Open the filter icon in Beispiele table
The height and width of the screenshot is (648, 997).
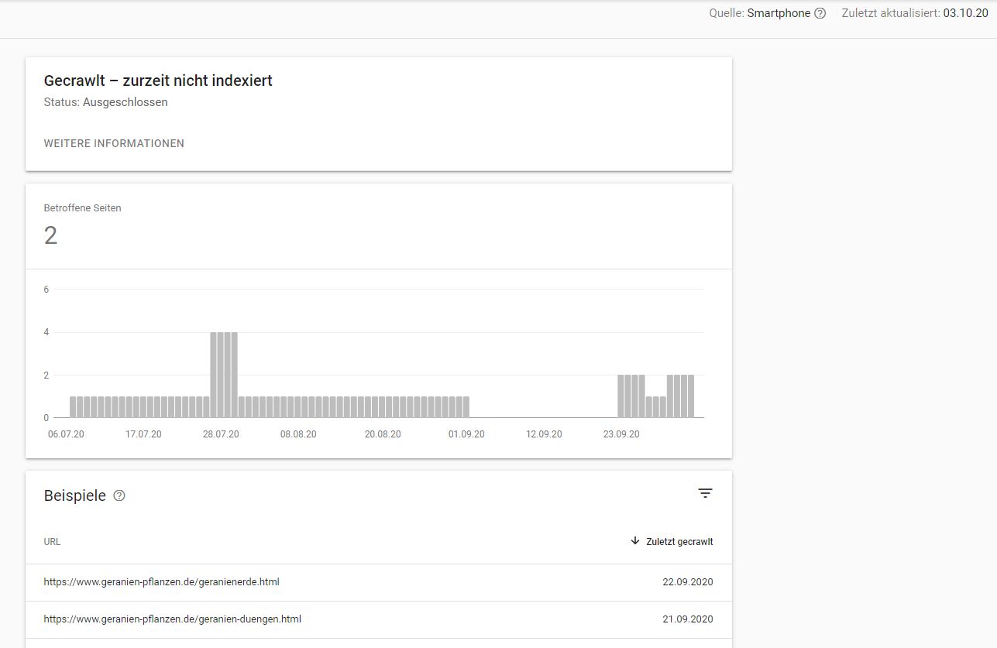click(x=704, y=493)
